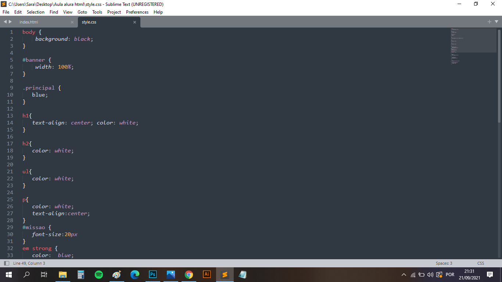Screen dimensions: 502x282
Task: Click line number 29 in the gutter
Action: point(10,227)
